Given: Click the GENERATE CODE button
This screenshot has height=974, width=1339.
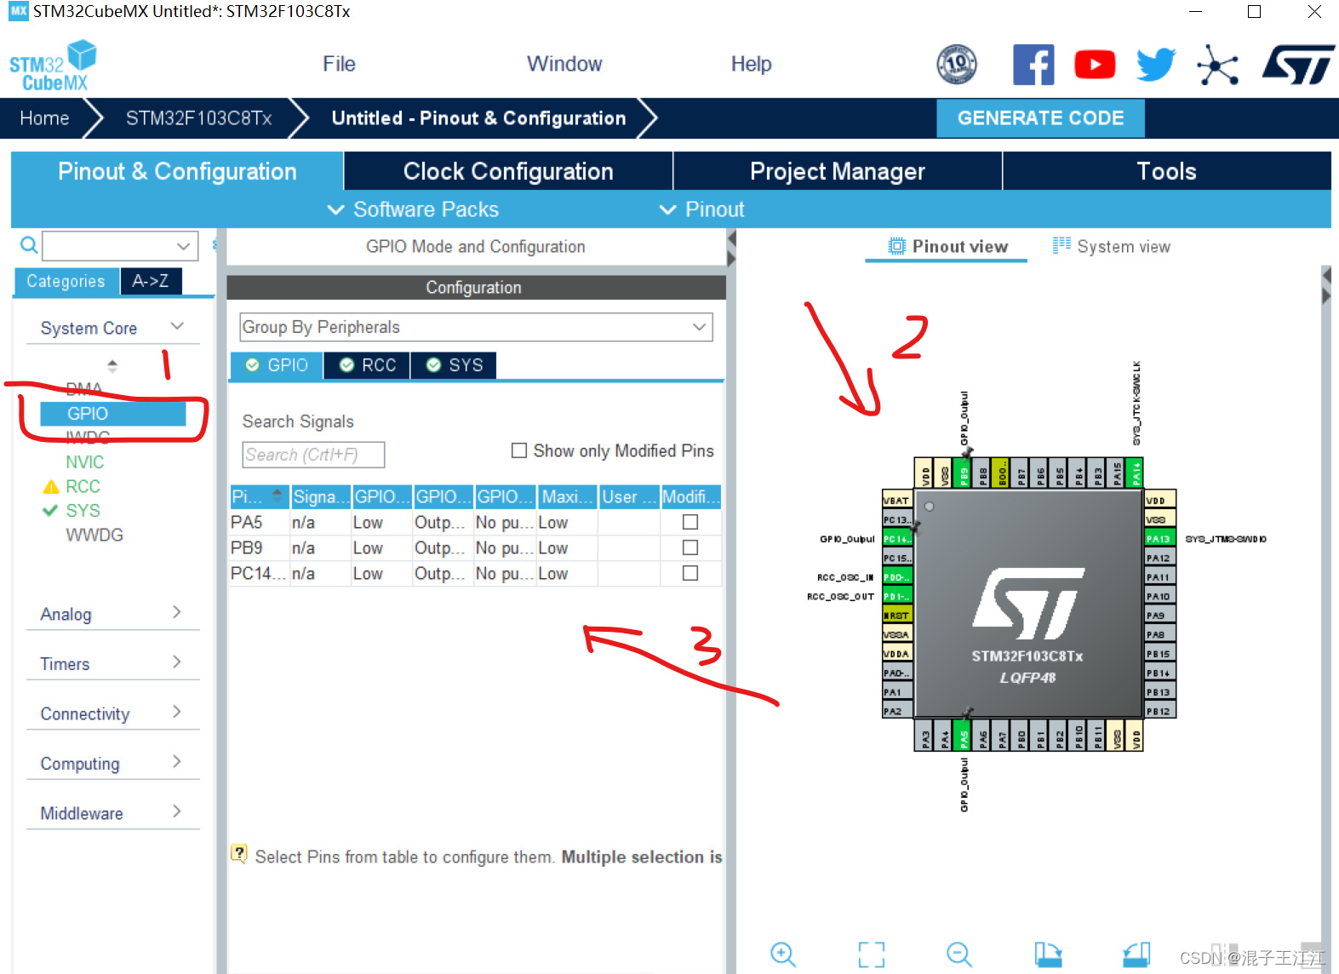Looking at the screenshot, I should point(1040,118).
